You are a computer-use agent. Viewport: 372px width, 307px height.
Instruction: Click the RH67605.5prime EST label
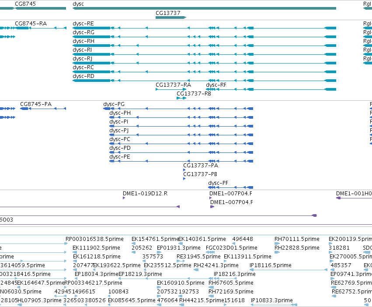pyautogui.click(x=231, y=283)
